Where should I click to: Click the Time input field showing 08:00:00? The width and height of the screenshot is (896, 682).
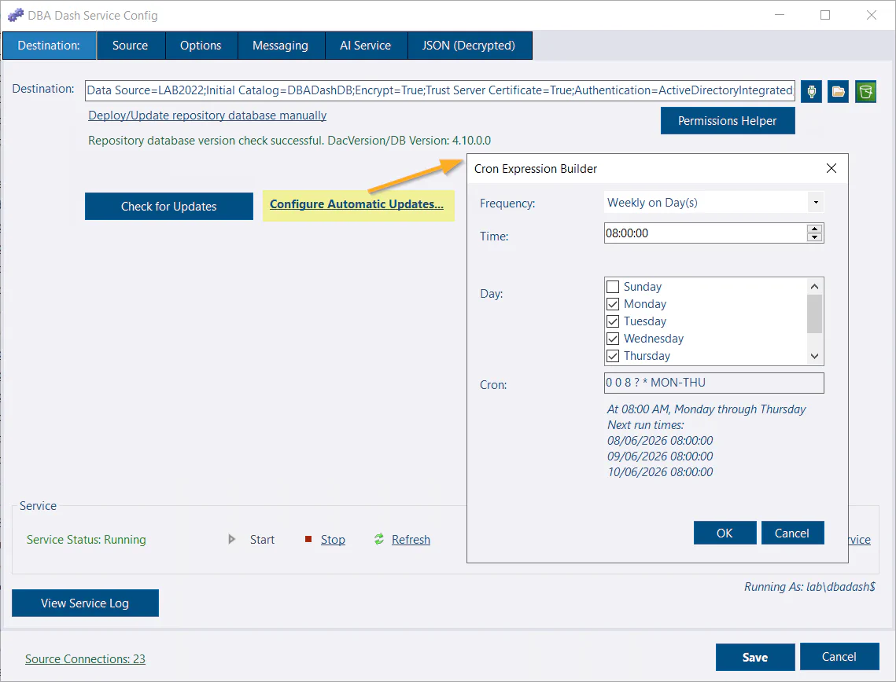(706, 233)
